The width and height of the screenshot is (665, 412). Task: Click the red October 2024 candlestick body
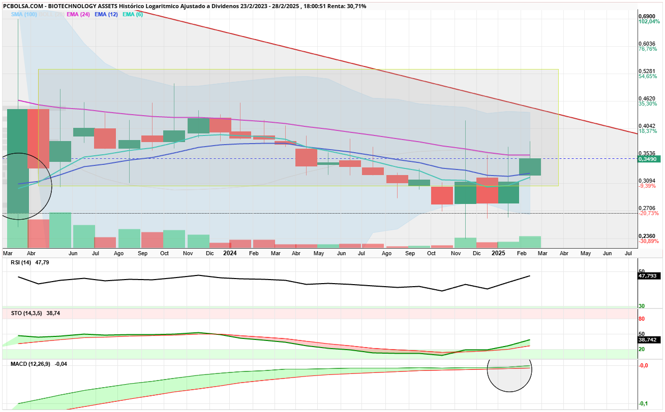[442, 196]
